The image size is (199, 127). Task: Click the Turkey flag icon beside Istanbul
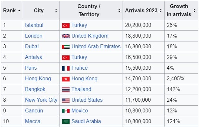pos(66,26)
